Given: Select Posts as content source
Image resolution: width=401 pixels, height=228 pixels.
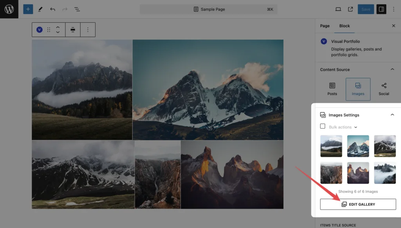Looking at the screenshot, I should 332,89.
